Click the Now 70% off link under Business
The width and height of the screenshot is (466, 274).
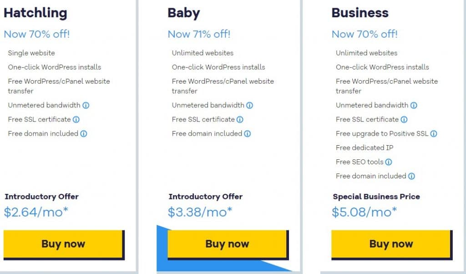[x=364, y=34]
